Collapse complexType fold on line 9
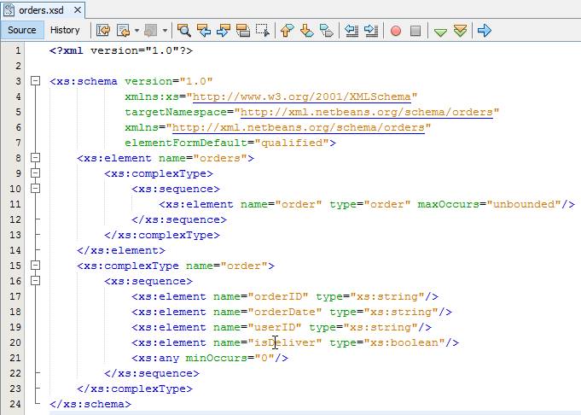Screen dimensions: 581x415 (x=35, y=172)
